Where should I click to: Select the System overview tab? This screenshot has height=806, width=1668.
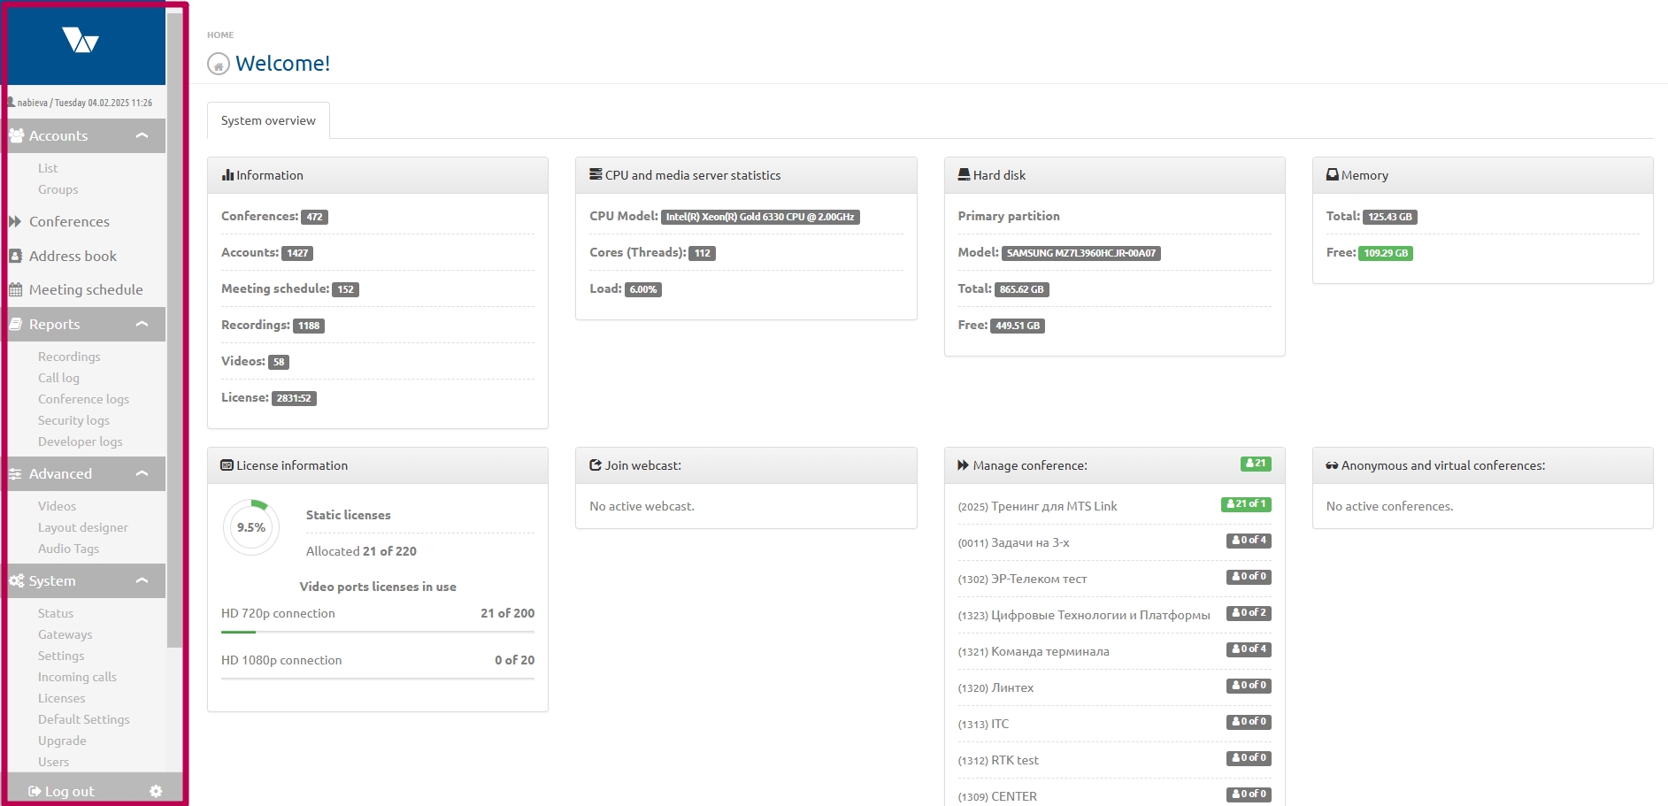pos(268,120)
